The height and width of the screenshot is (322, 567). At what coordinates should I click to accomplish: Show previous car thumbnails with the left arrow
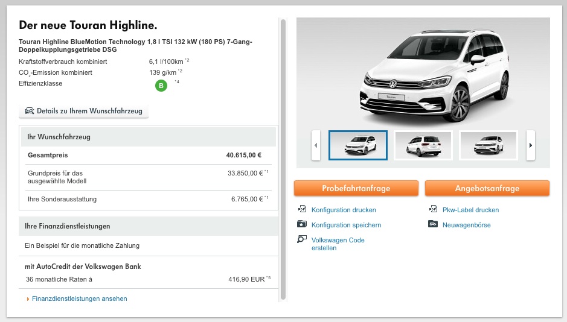click(316, 145)
